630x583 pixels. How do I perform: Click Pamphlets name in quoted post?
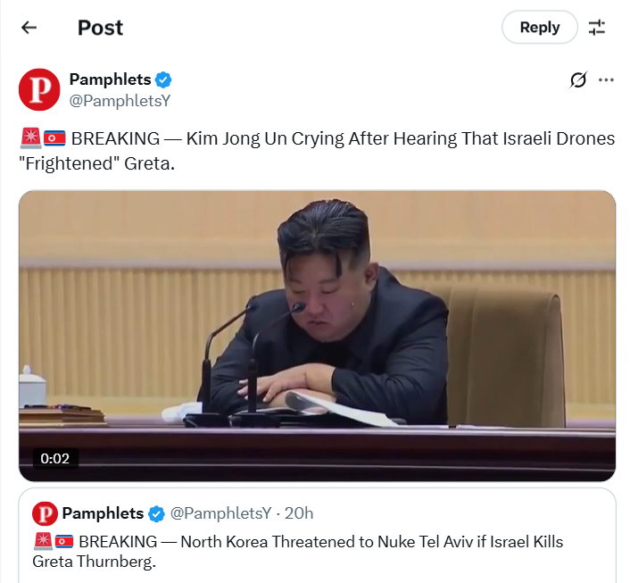pyautogui.click(x=103, y=513)
